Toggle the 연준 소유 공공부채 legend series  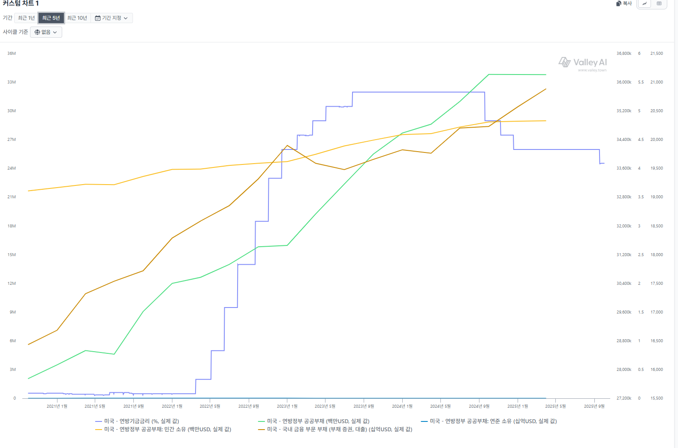[489, 421]
